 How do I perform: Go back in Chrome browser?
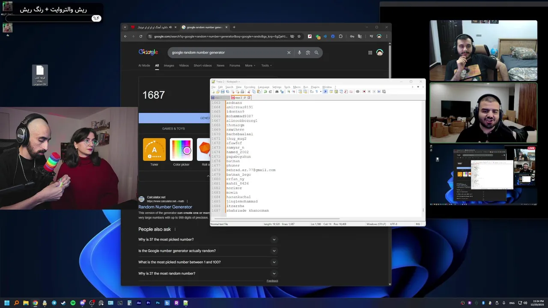click(125, 36)
